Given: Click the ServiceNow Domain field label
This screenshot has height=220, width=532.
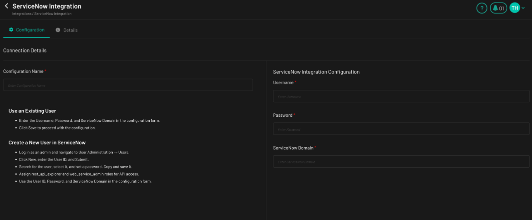Looking at the screenshot, I should pos(293,148).
